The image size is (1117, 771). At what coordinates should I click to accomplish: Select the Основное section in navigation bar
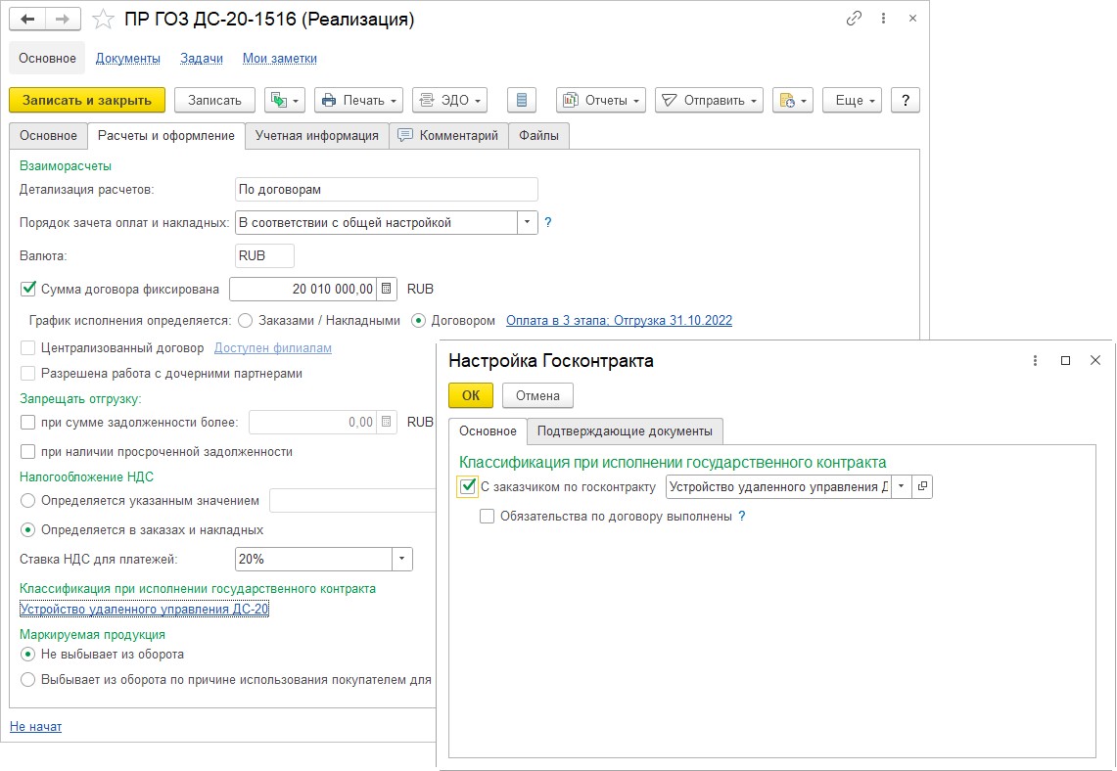coord(47,59)
